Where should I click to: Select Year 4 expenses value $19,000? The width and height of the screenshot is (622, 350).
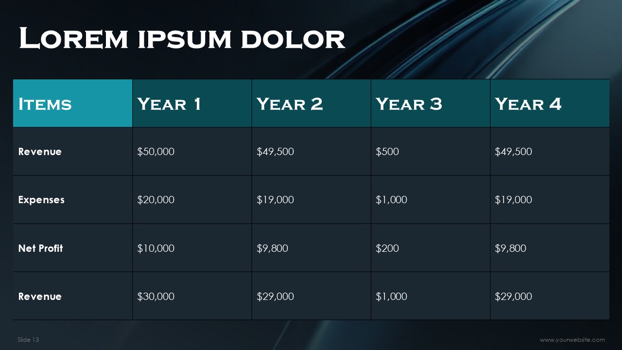(x=513, y=200)
